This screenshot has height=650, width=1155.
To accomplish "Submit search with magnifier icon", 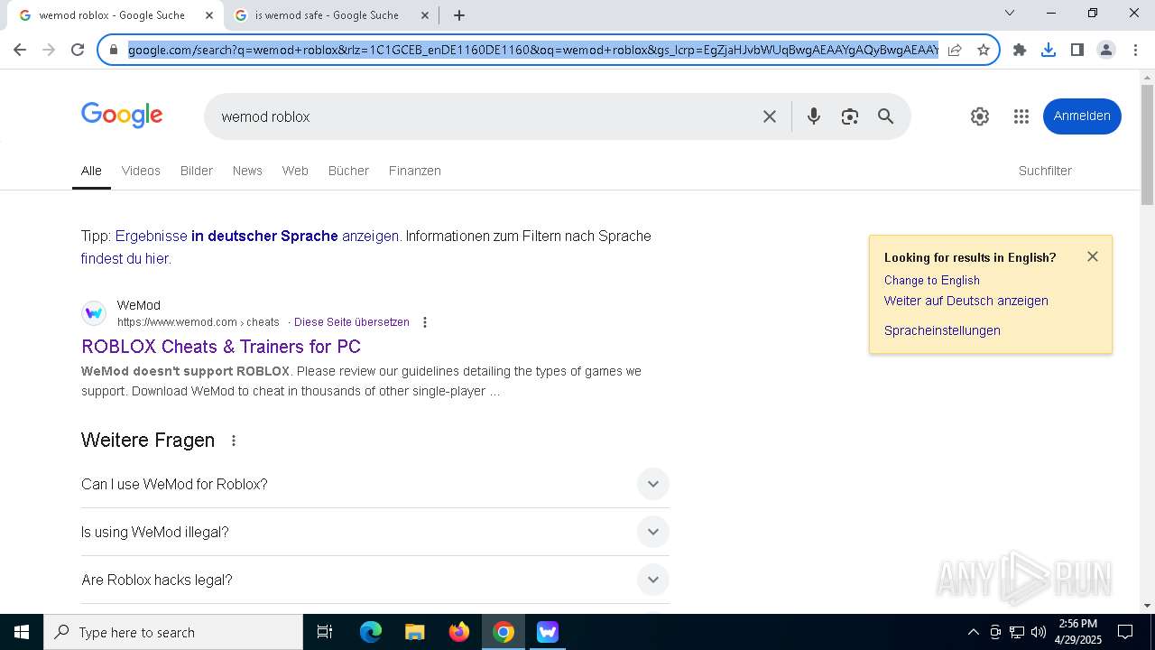I will point(886,116).
